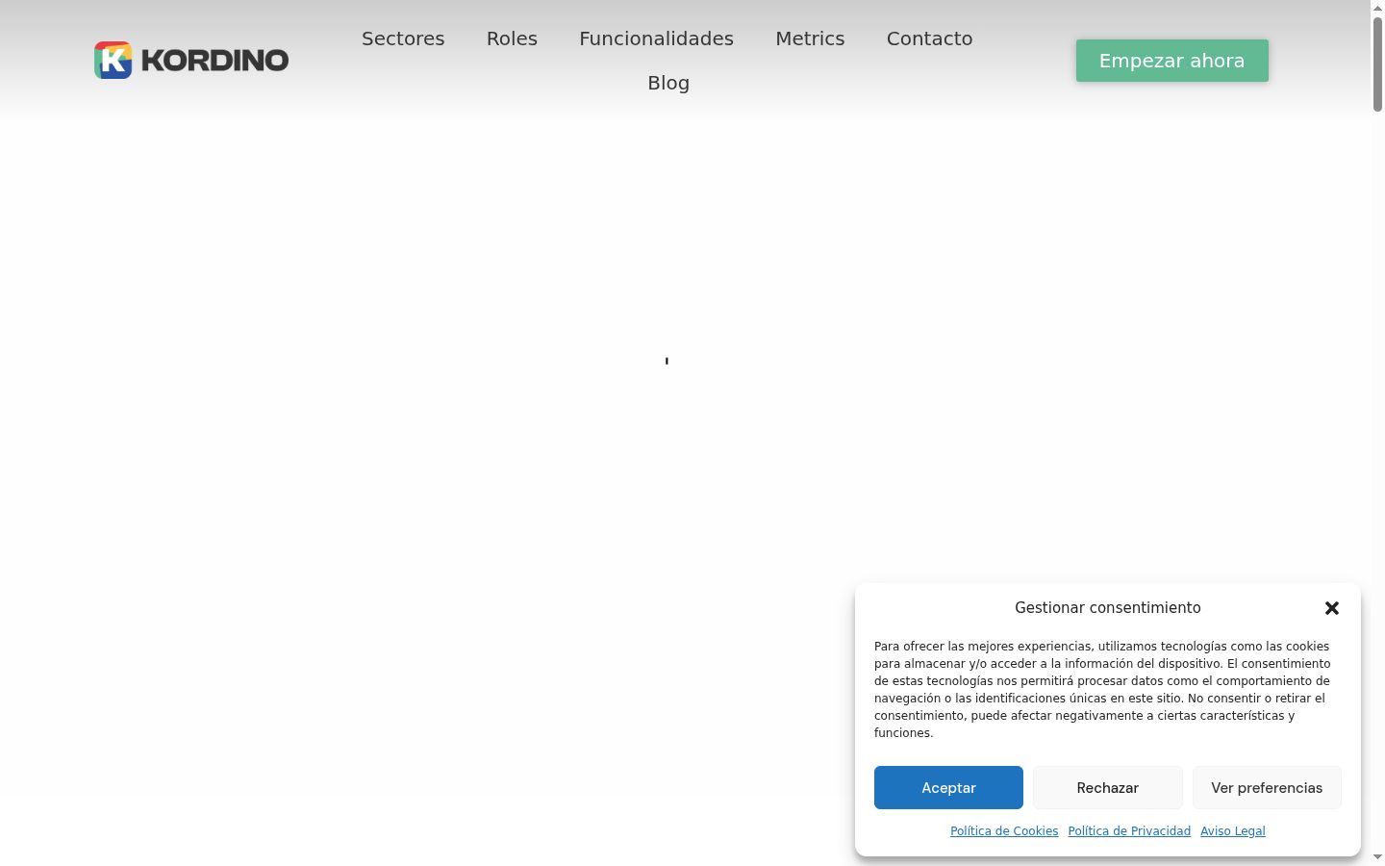This screenshot has width=1385, height=866.
Task: Open Ver preferencias for cookies
Action: point(1267,787)
